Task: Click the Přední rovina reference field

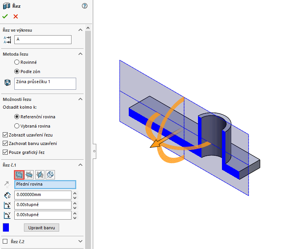Action: pyautogui.click(x=45, y=184)
